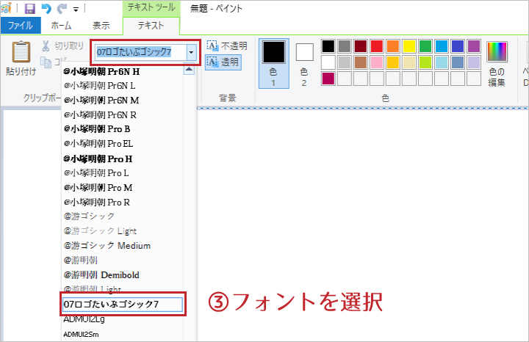
Task: Open the quick access toolbar customize arrow
Action: click(75, 10)
